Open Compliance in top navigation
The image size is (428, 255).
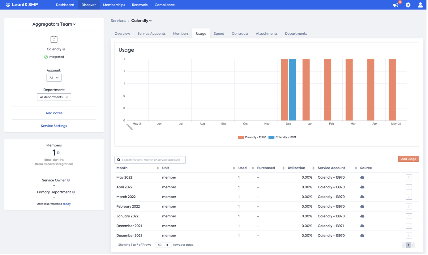[x=165, y=5]
